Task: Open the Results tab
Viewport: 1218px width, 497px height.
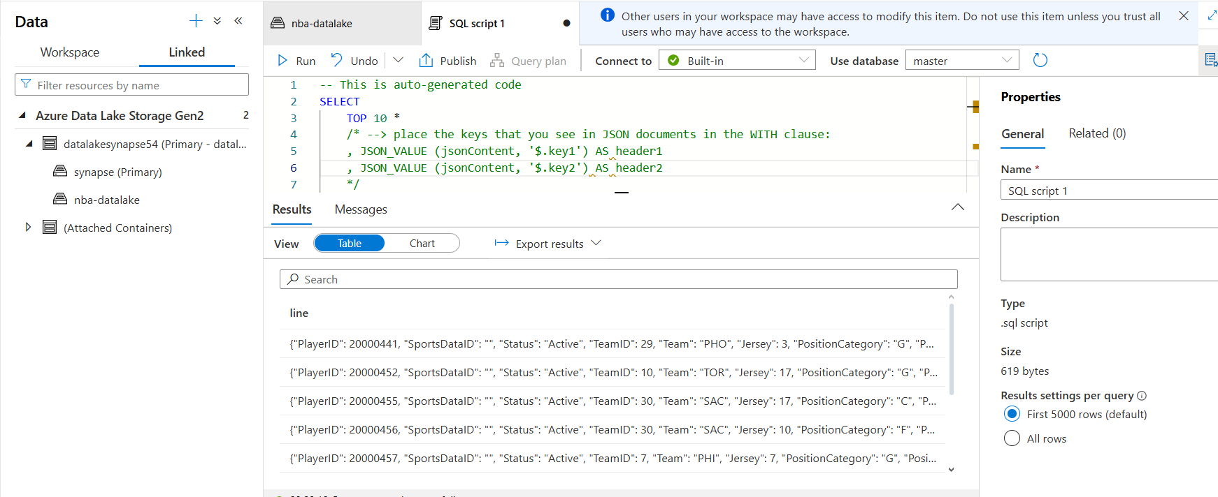Action: tap(292, 209)
